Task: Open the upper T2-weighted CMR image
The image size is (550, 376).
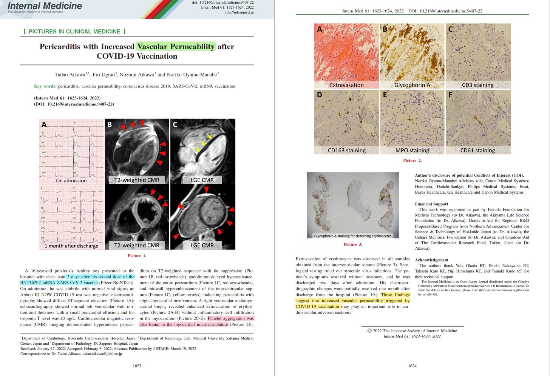Action: [137, 151]
